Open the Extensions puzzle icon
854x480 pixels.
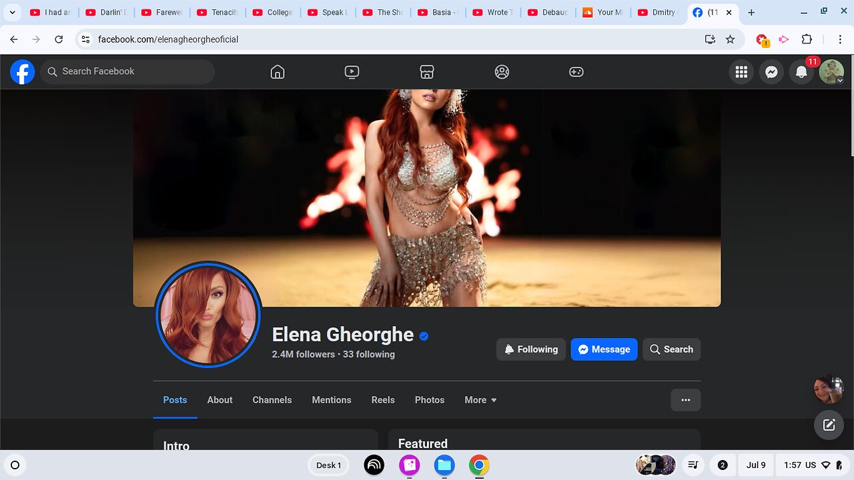807,39
